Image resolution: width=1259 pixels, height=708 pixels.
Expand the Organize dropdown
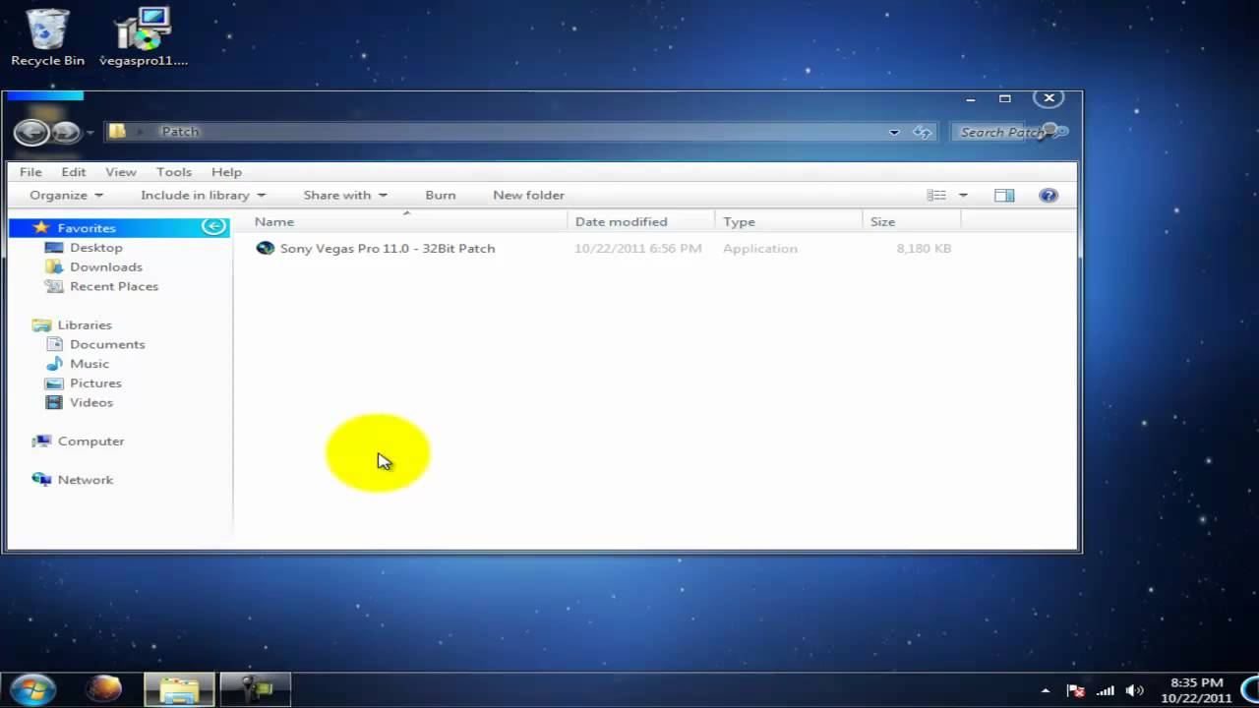pos(66,195)
